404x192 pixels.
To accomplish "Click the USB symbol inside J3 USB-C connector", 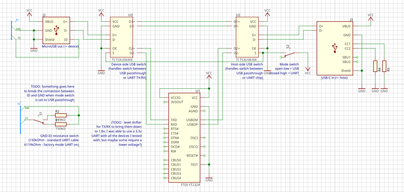I will [x=335, y=47].
